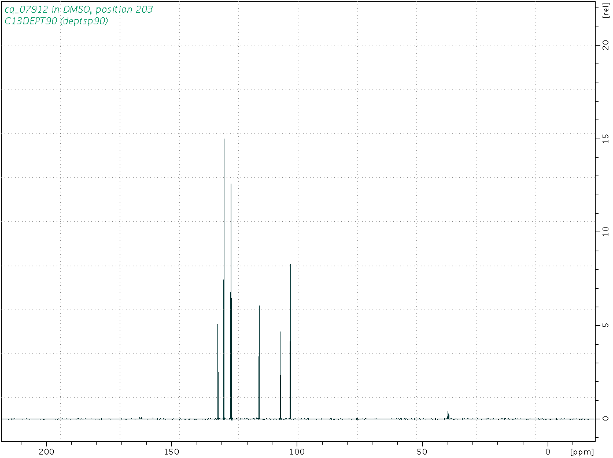Click the 5 value on intensity axis
Screen dimensions: 613x458
605,325
